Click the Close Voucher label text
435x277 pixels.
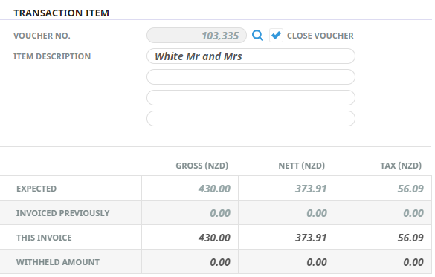click(x=320, y=36)
